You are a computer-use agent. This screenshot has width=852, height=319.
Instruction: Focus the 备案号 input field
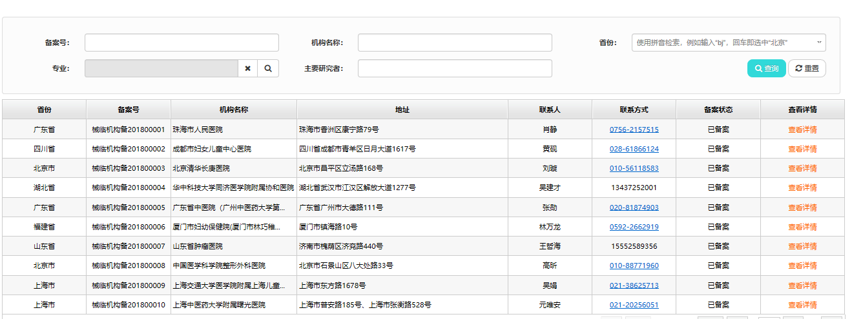tap(182, 43)
